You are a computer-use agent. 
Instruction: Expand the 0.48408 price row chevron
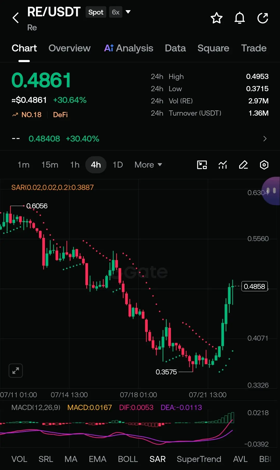[x=265, y=139]
